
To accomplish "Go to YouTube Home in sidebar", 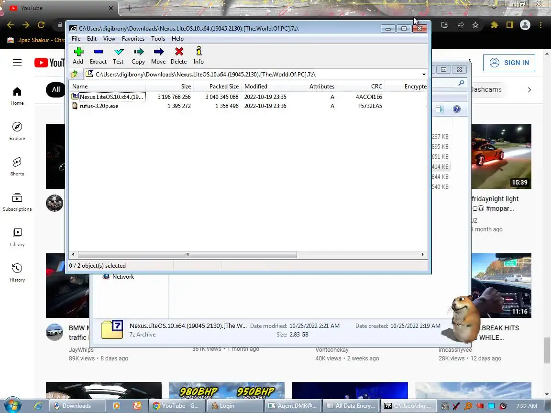I will [x=17, y=96].
